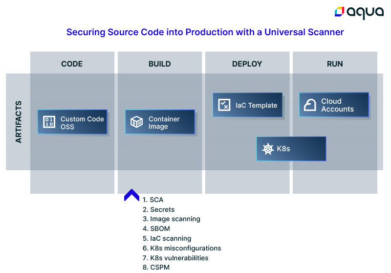The height and width of the screenshot is (273, 391).
Task: Select the Container Image card
Action: (160, 122)
